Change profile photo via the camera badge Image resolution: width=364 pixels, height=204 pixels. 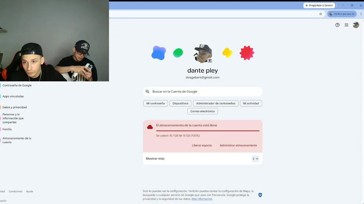click(x=210, y=61)
